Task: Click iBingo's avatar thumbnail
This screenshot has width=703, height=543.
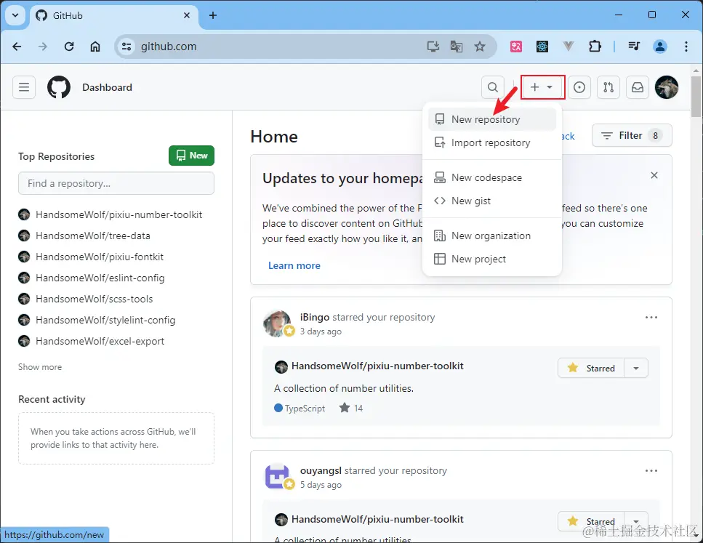Action: coord(277,323)
